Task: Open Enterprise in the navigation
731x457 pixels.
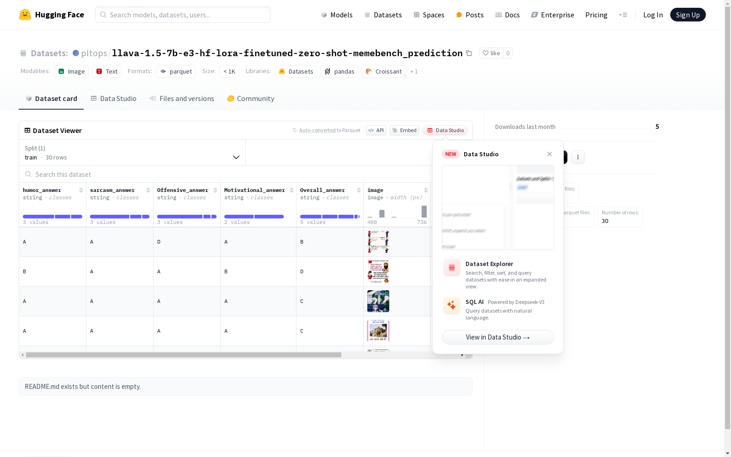Action: [553, 15]
